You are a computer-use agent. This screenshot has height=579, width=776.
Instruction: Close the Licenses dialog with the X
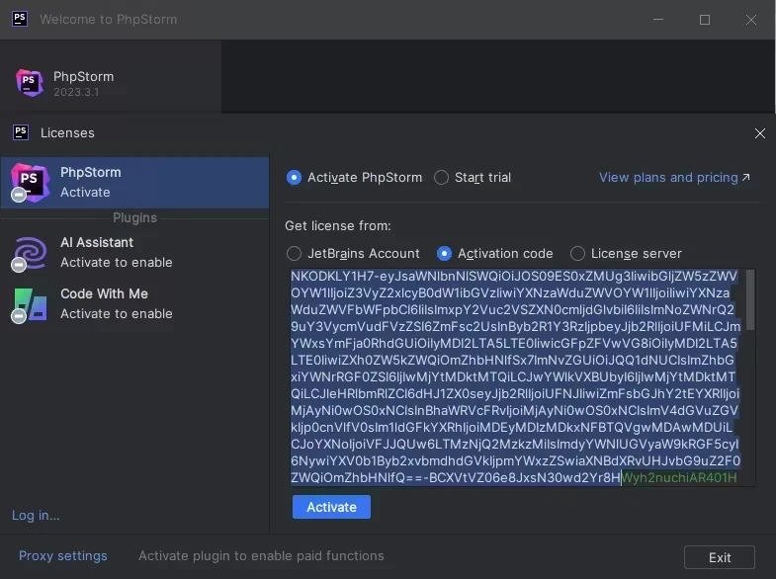pos(759,133)
